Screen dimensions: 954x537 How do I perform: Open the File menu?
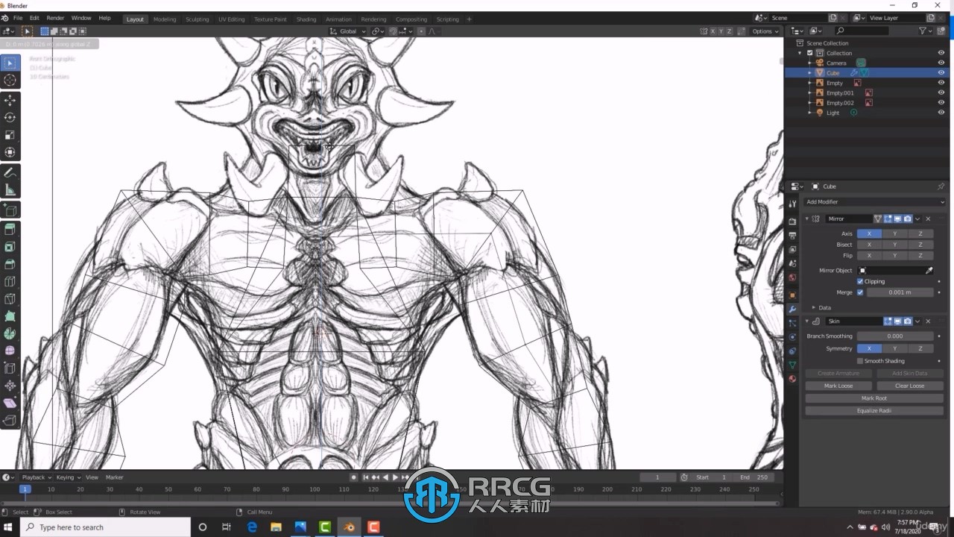tap(18, 18)
